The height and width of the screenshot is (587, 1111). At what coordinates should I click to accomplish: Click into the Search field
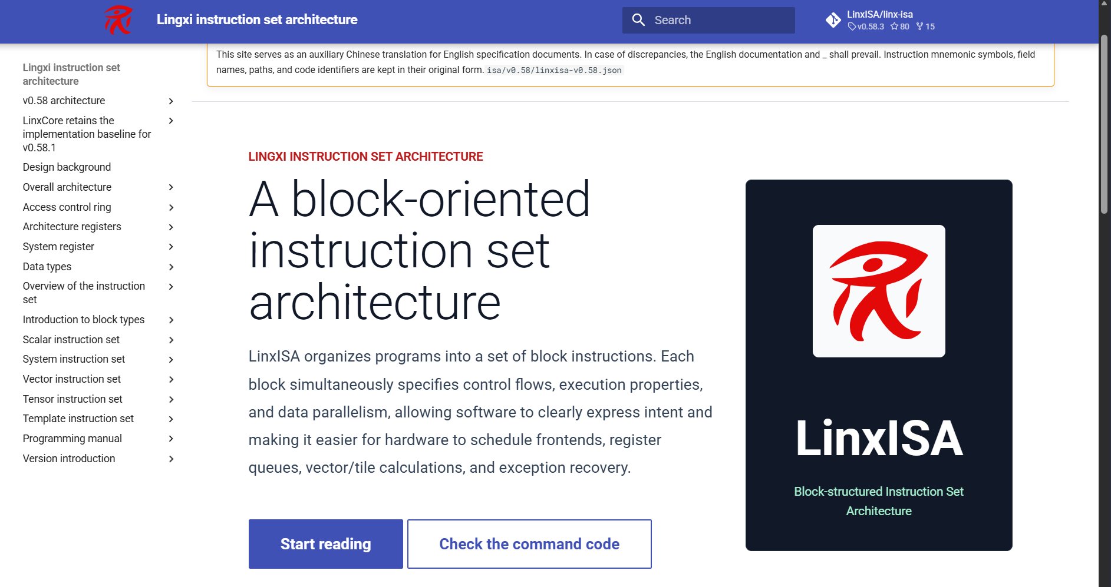[708, 20]
